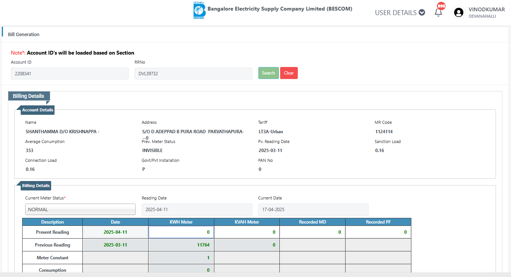Click the Govt/Pvt Installation value P
The height and width of the screenshot is (277, 511).
[x=144, y=169]
